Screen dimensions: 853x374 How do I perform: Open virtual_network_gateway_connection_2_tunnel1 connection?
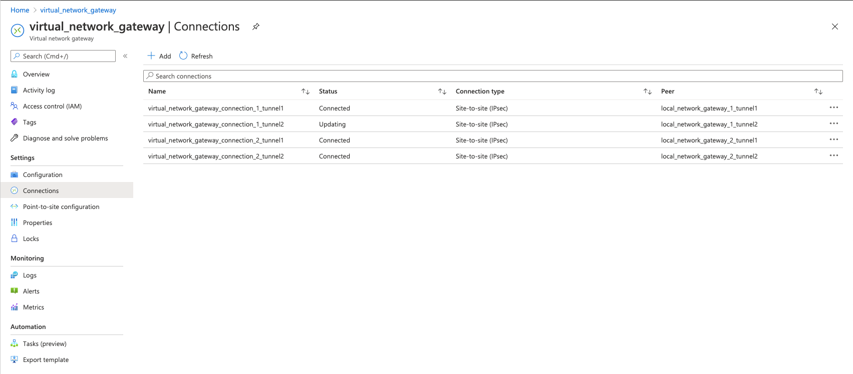tap(216, 140)
